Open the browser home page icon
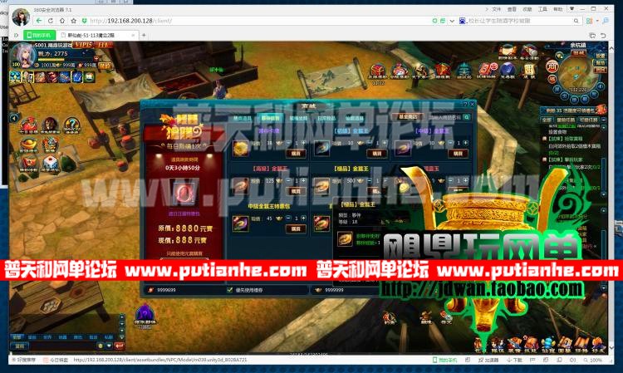This screenshot has height=373, width=623. (62, 21)
